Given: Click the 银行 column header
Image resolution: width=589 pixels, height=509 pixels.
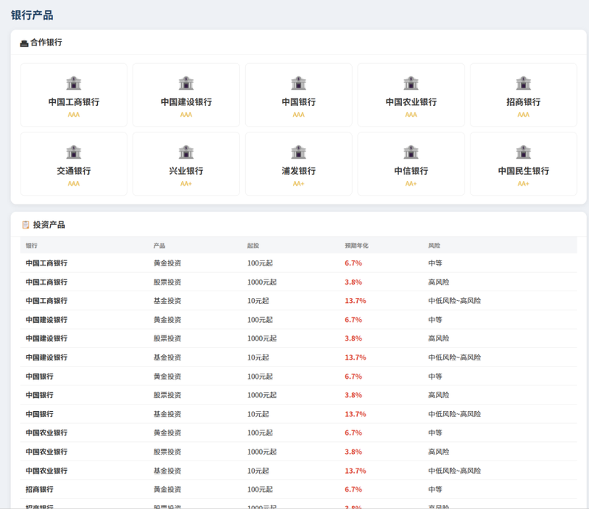Looking at the screenshot, I should point(32,246).
